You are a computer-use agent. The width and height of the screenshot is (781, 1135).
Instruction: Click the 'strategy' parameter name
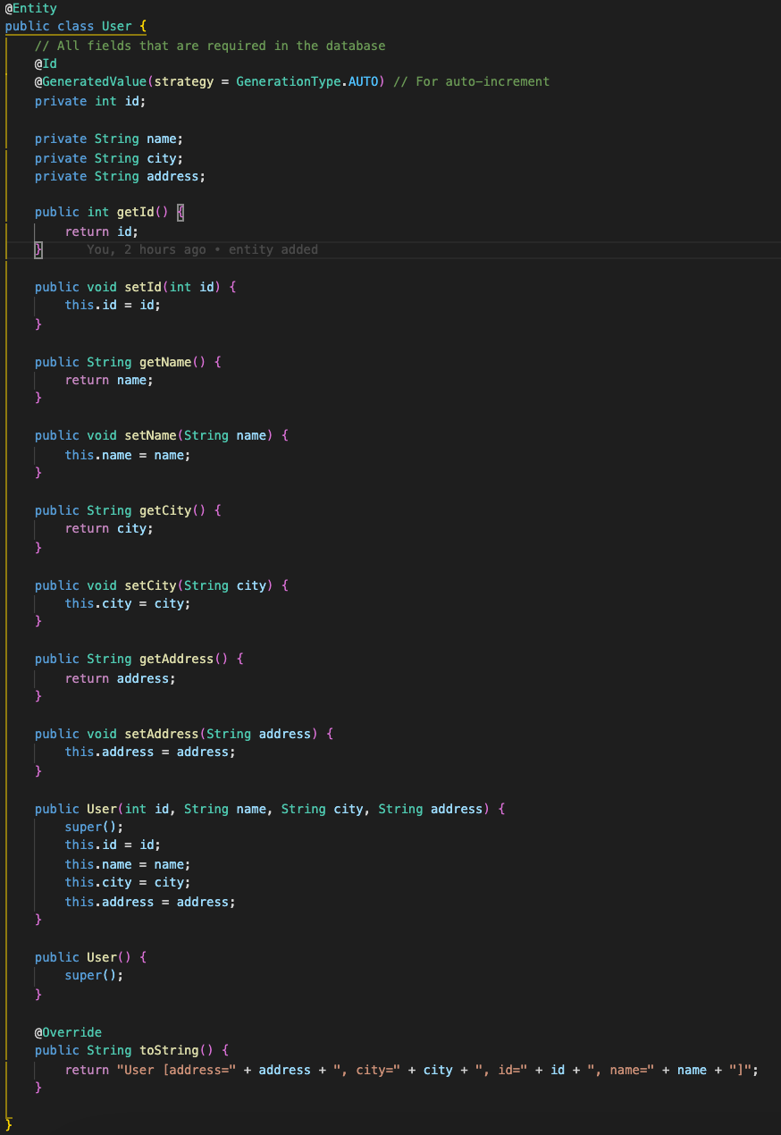(x=184, y=81)
